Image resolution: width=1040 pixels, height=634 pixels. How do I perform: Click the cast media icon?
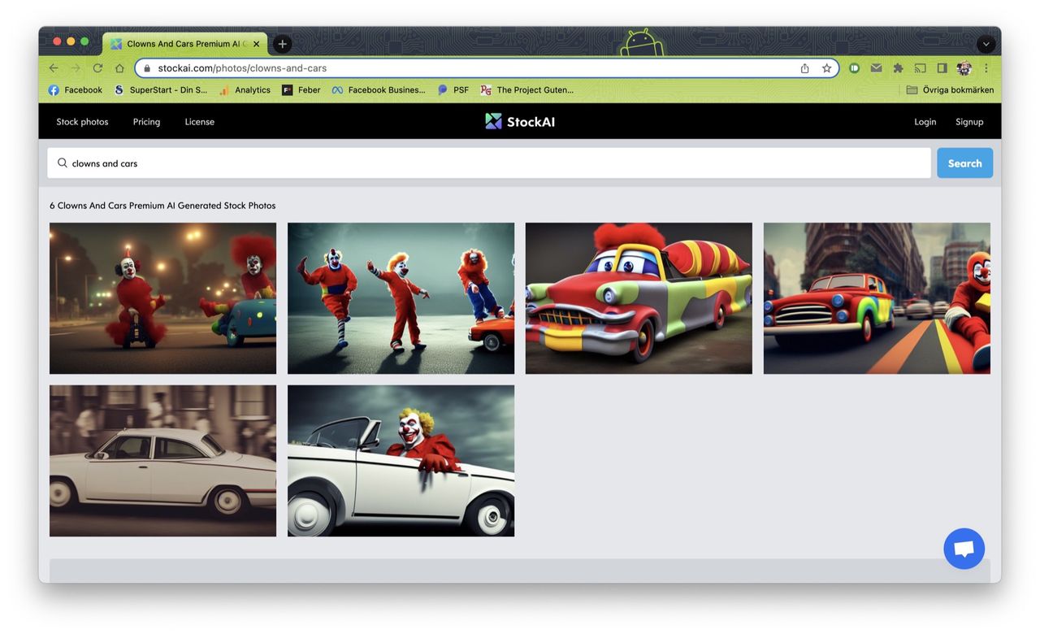[x=920, y=68]
